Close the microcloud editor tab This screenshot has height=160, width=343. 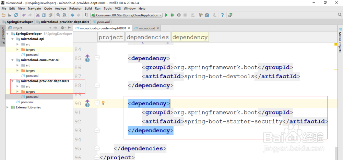click(158, 28)
